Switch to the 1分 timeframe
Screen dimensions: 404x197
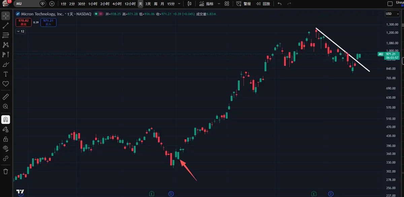(x=64, y=4)
